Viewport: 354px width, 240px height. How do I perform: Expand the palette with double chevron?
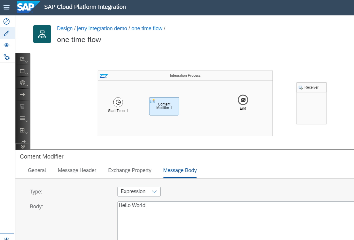click(23, 146)
